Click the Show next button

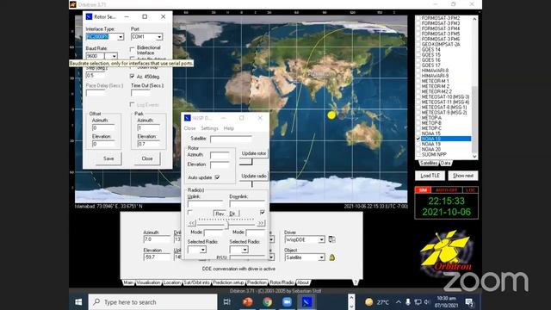click(463, 176)
